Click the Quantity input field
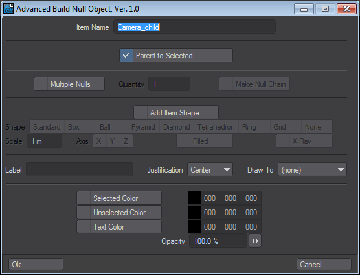Viewport: 360px width, 275px height. (169, 84)
